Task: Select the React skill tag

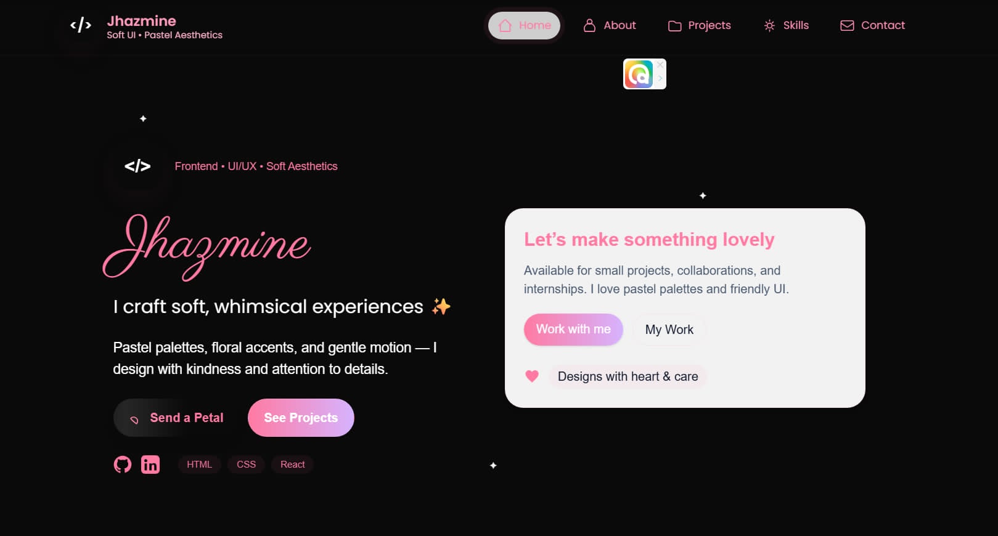Action: 292,465
